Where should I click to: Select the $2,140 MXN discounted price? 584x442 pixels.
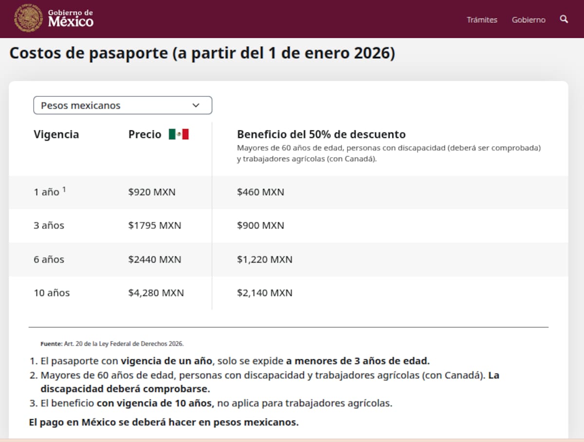pyautogui.click(x=264, y=293)
